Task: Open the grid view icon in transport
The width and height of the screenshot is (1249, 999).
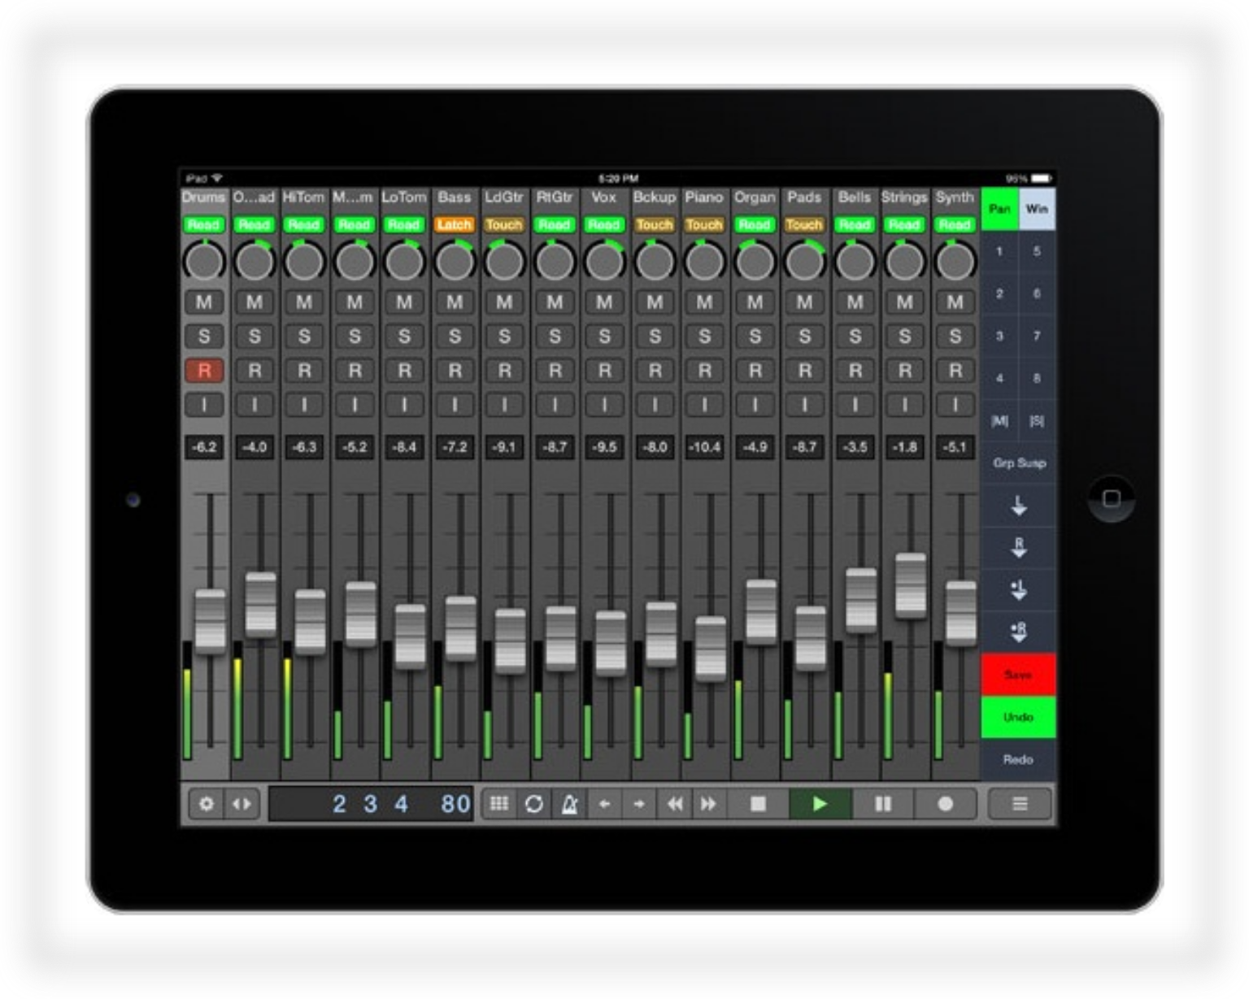Action: tap(499, 804)
